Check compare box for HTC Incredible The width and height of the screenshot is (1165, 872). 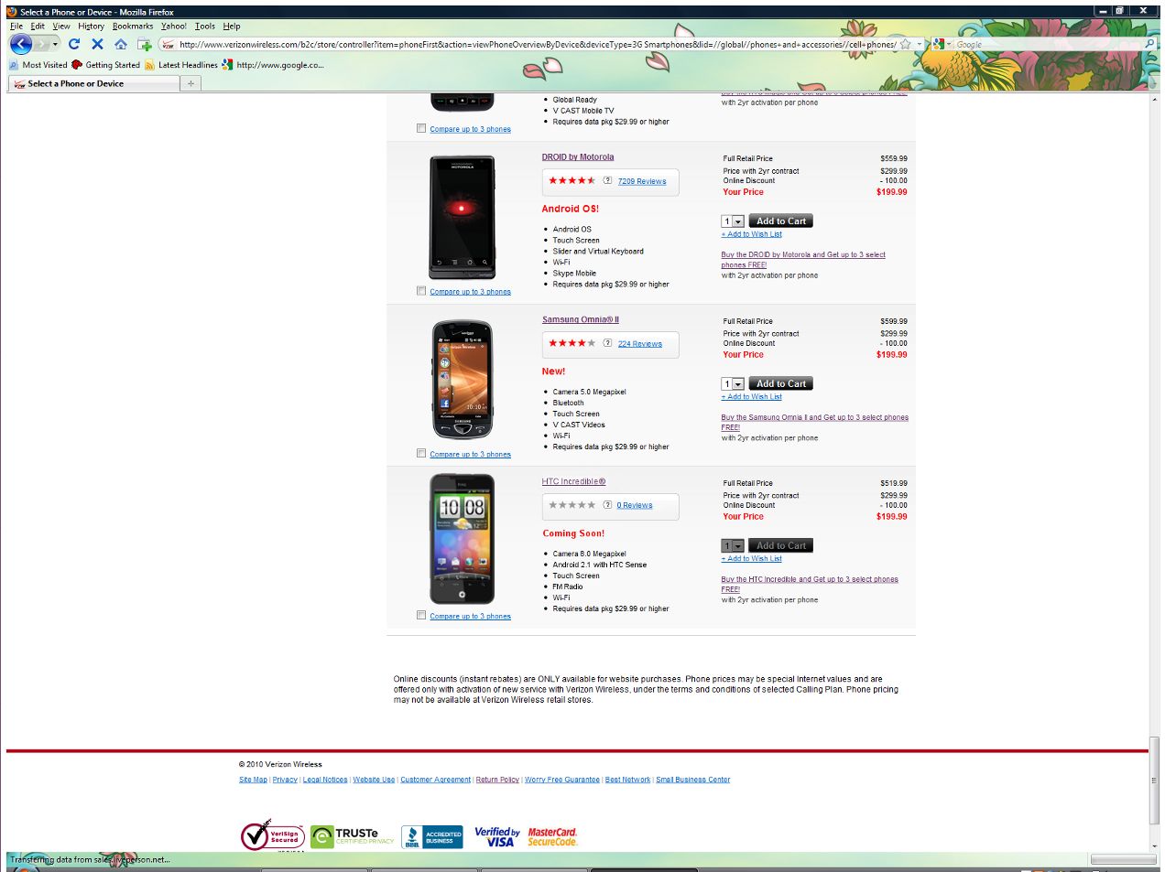tap(421, 615)
